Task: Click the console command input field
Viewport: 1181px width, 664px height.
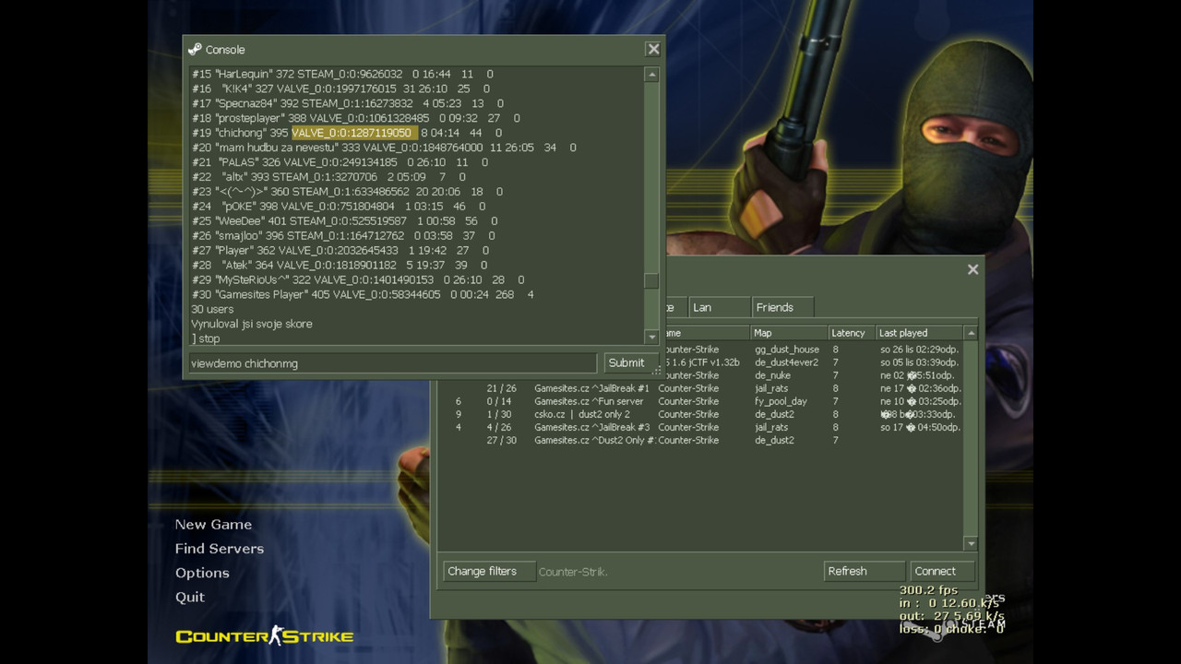Action: [393, 363]
